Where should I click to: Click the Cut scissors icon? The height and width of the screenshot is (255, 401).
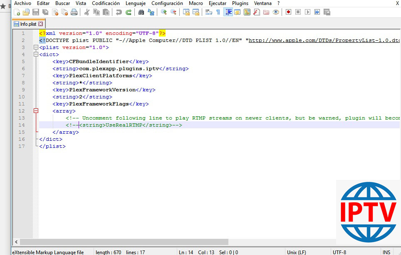[87, 12]
